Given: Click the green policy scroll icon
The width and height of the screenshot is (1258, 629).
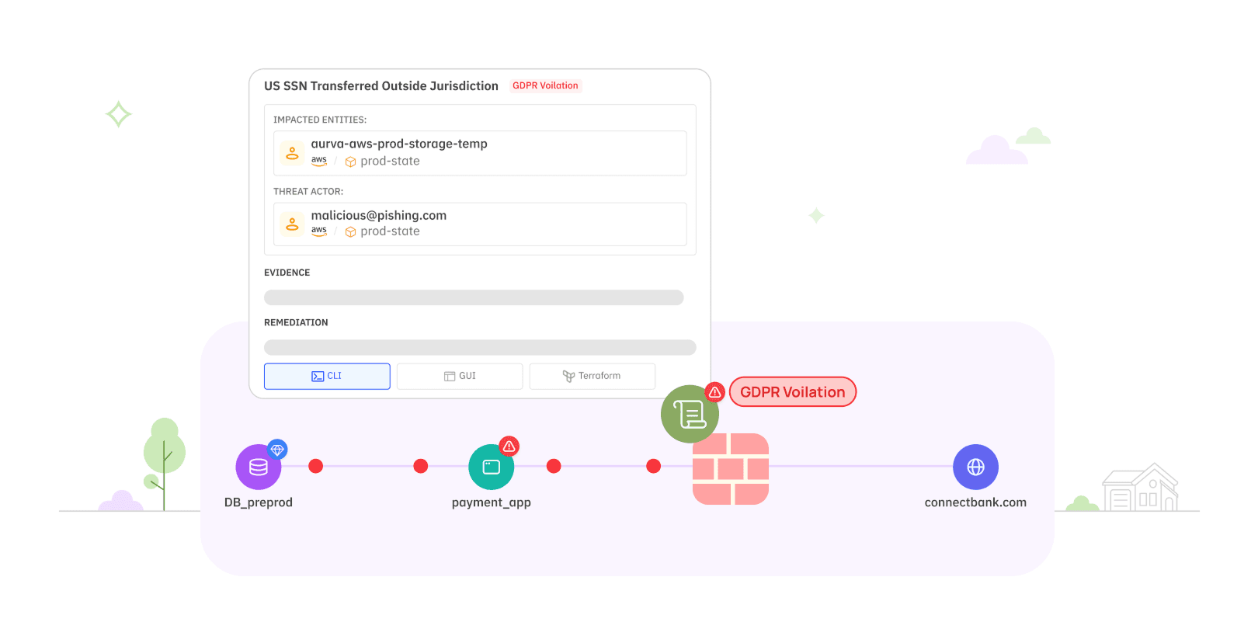Looking at the screenshot, I should pyautogui.click(x=689, y=414).
